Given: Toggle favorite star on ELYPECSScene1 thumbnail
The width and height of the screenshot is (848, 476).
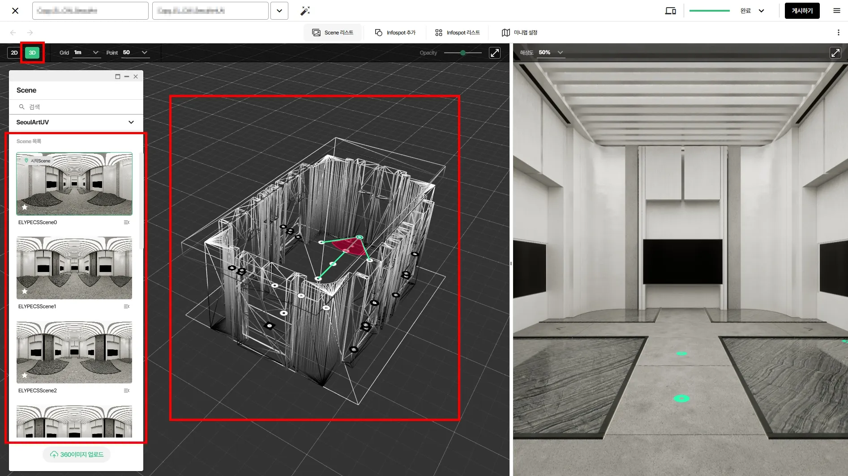Looking at the screenshot, I should 25,291.
